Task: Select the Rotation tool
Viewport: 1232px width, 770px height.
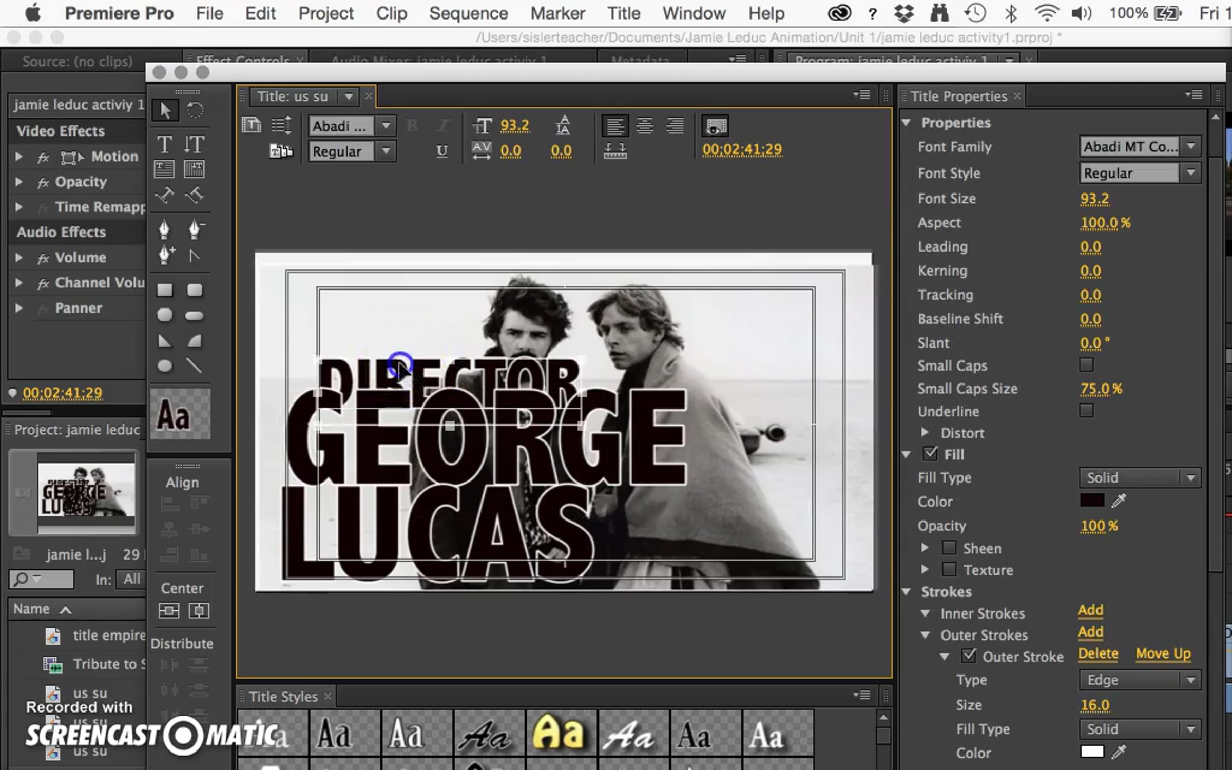Action: [195, 110]
